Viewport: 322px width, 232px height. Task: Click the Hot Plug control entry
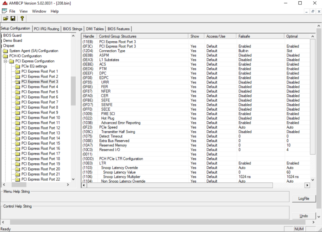(108, 118)
